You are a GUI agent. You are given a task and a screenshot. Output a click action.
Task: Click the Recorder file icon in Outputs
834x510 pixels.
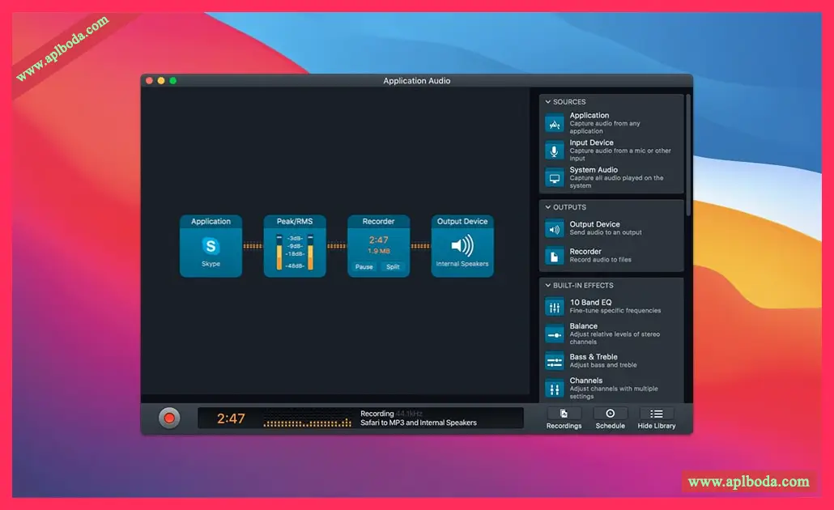pyautogui.click(x=554, y=257)
